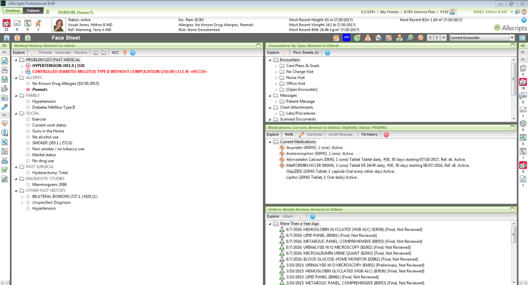Switch to the Patient tab
Screen dimensions: 528x285
tap(33, 11)
